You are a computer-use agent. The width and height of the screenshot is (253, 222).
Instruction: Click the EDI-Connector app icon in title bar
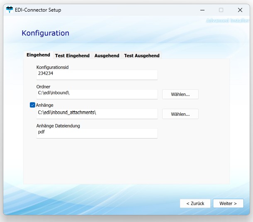click(x=10, y=10)
